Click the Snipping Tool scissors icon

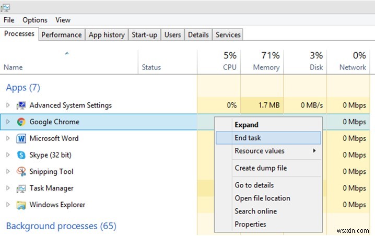coord(21,172)
